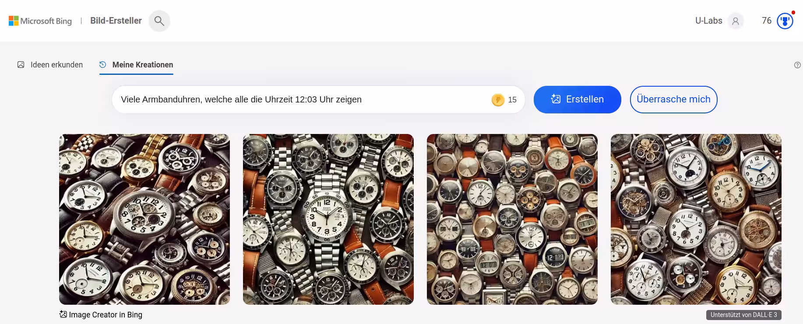Click the Erstellen button

click(577, 99)
